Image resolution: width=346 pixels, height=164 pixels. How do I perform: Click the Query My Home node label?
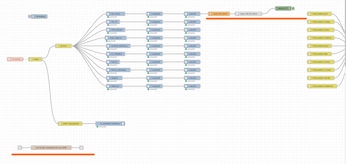(x=220, y=14)
